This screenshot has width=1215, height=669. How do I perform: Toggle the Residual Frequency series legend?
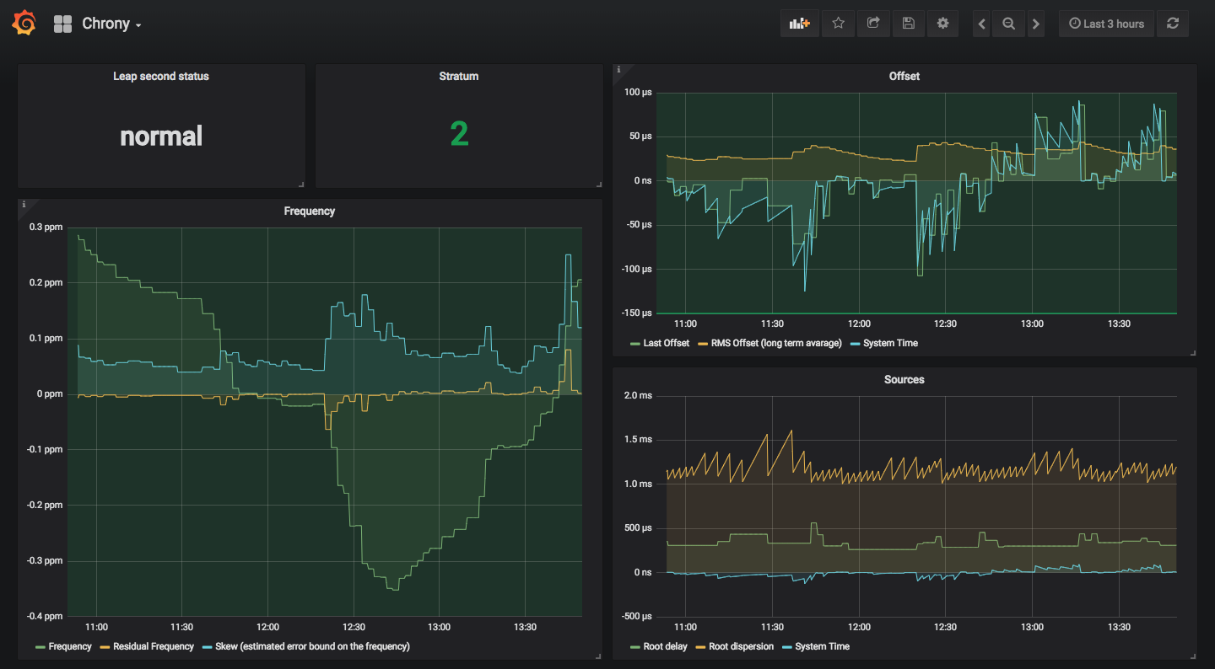click(x=153, y=646)
